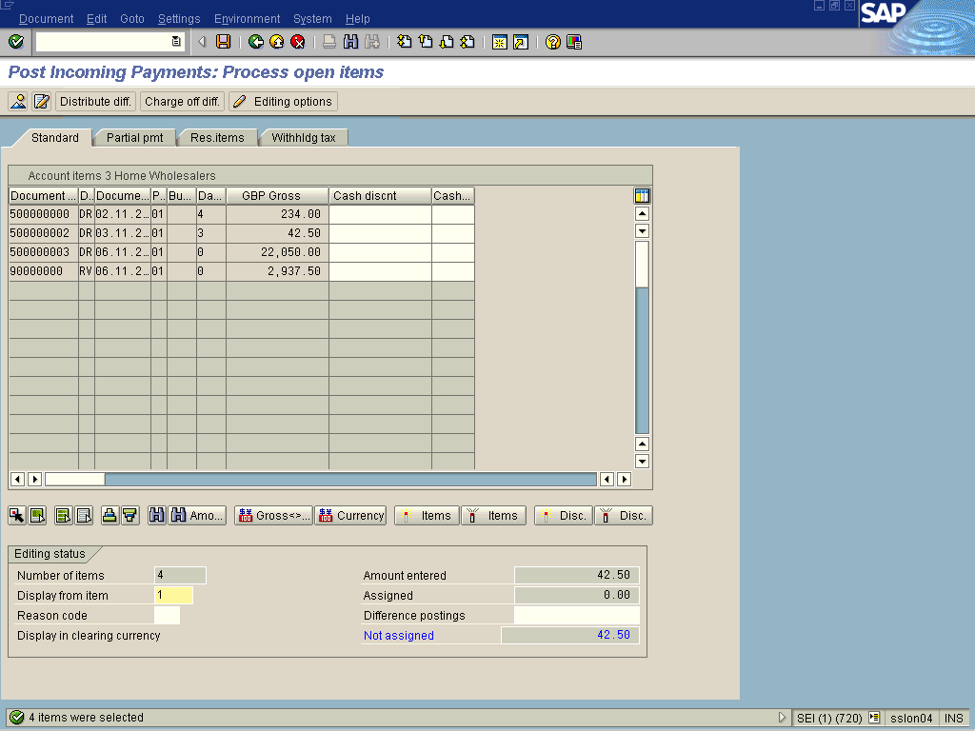Click the Save (floppy disk) icon
975x731 pixels.
[x=223, y=42]
